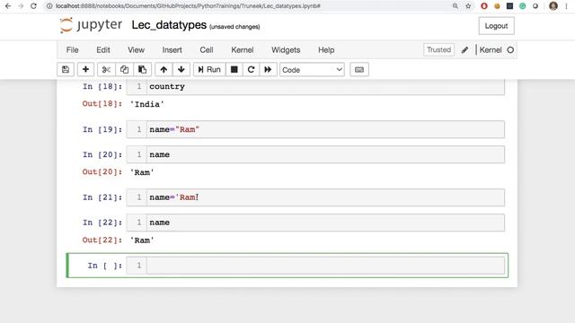Click into cell 21 name='Ram' code
The height and width of the screenshot is (323, 575).
click(x=325, y=197)
